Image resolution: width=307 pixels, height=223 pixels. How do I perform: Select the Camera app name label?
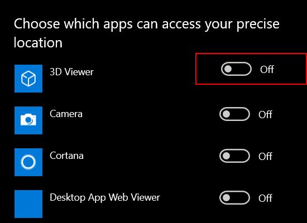(66, 114)
